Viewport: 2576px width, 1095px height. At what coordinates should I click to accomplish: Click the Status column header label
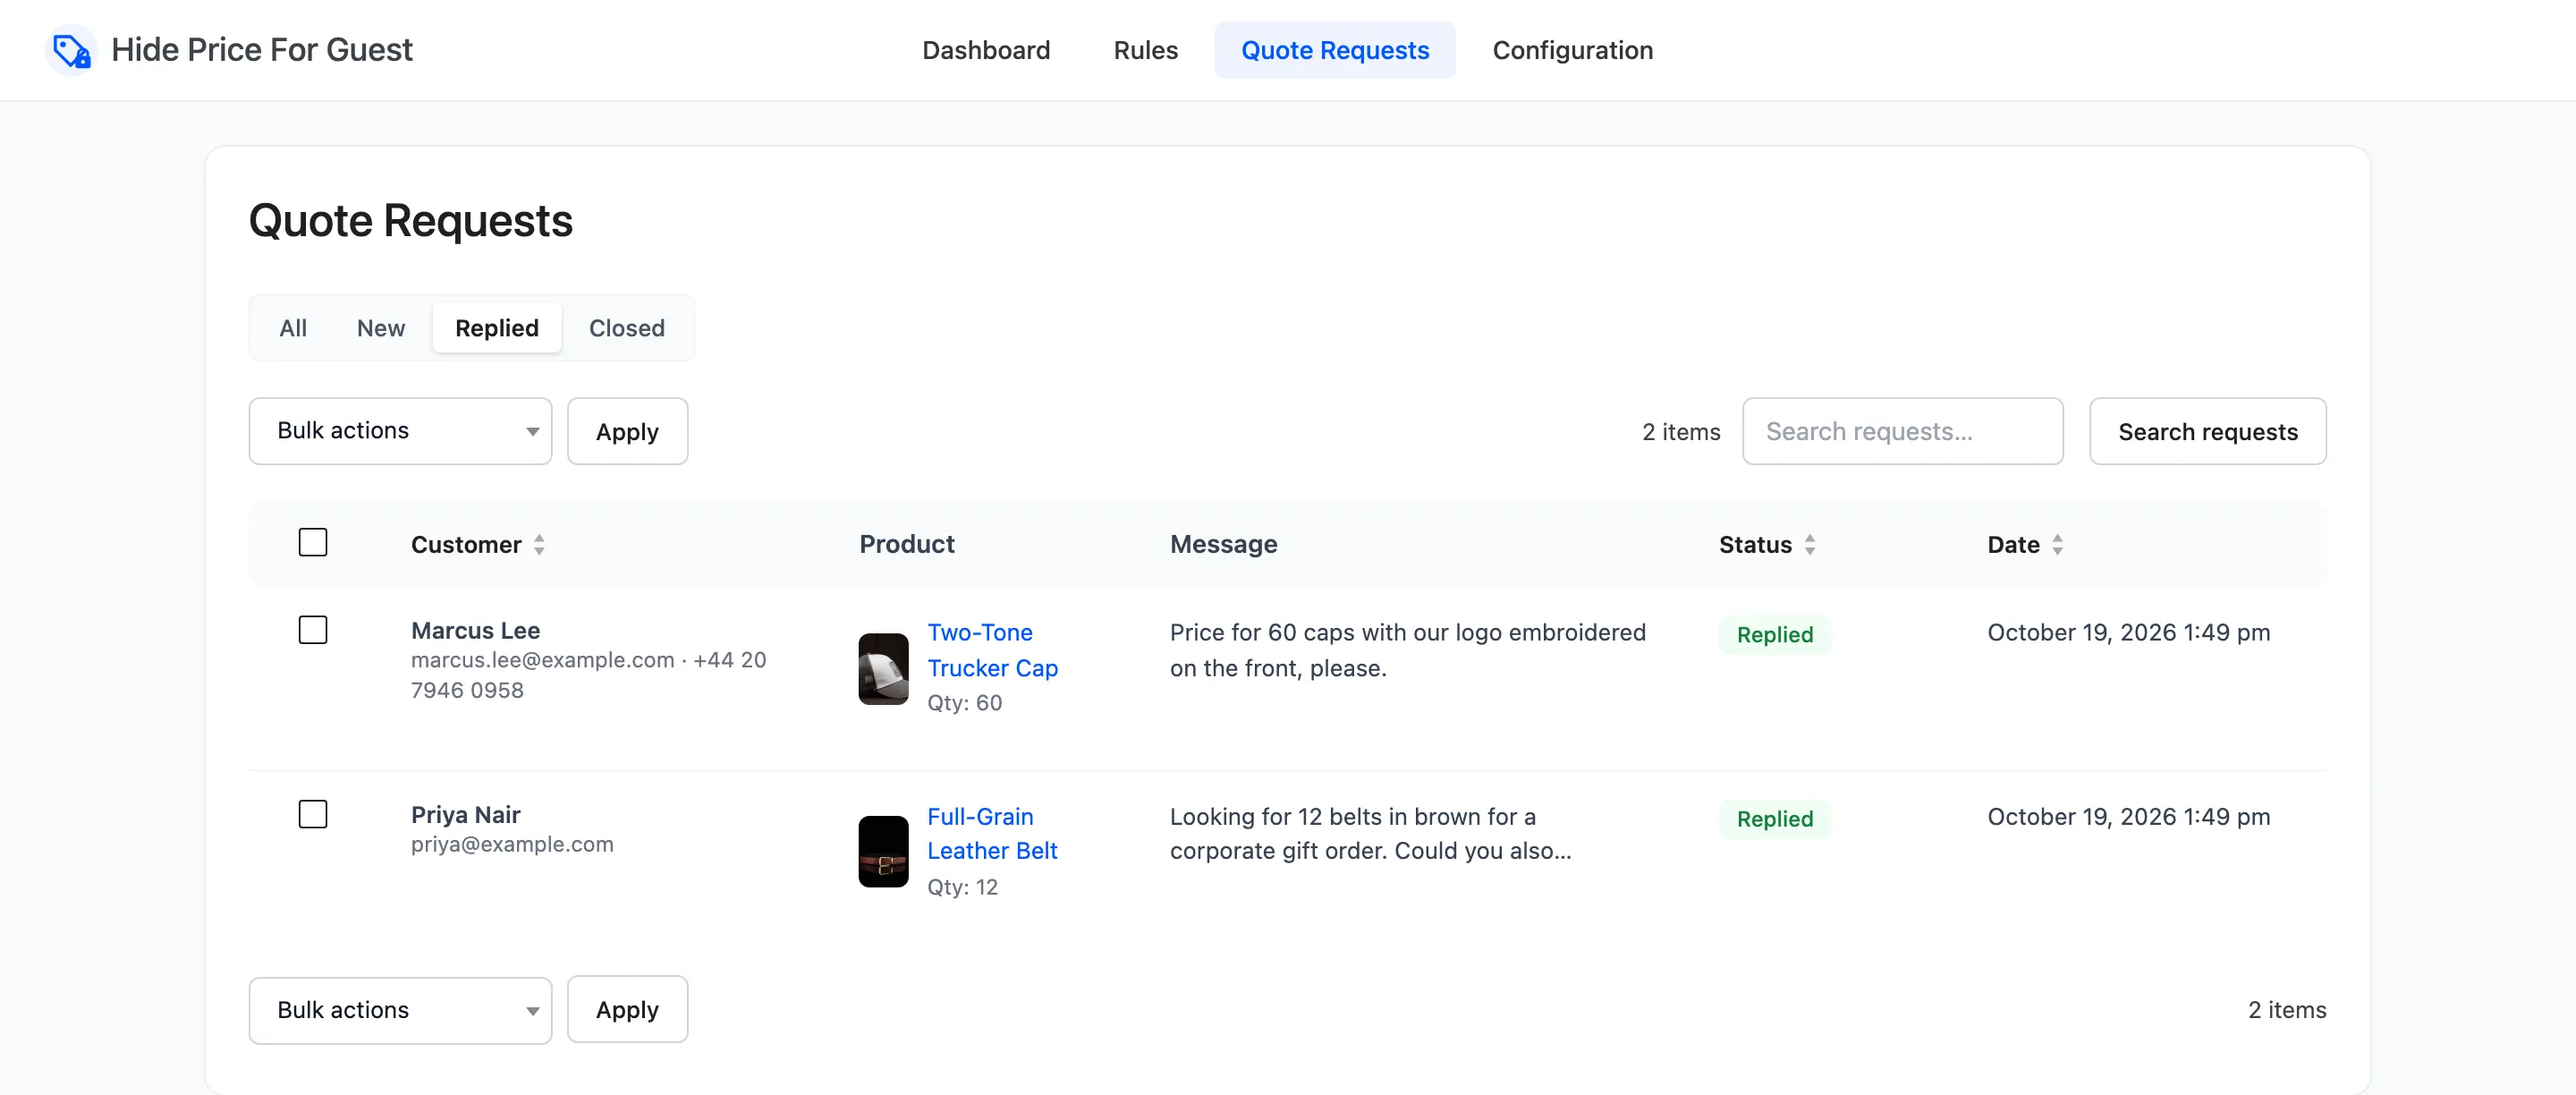pos(1755,545)
